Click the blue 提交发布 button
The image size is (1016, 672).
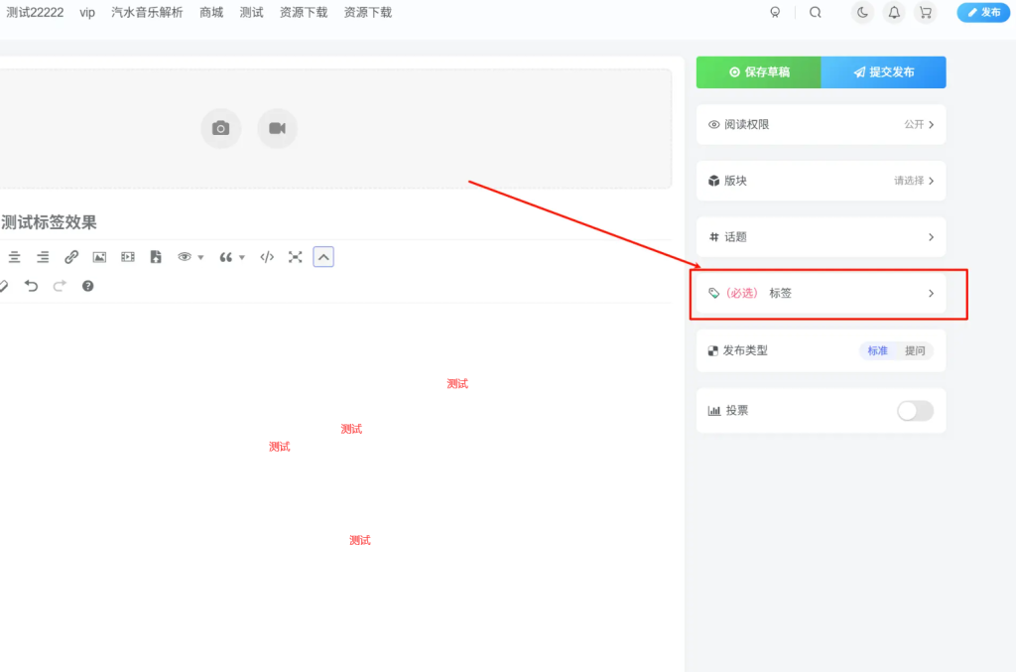(883, 71)
